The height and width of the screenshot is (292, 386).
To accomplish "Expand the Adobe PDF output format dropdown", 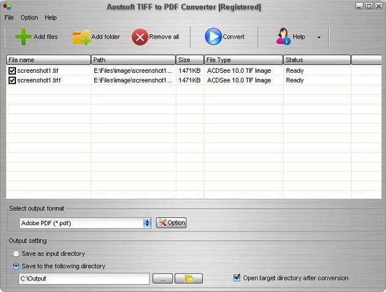I will [147, 223].
